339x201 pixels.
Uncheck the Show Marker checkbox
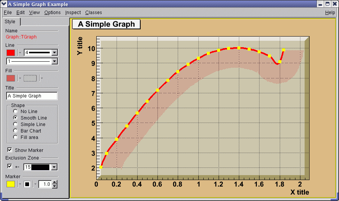point(10,150)
